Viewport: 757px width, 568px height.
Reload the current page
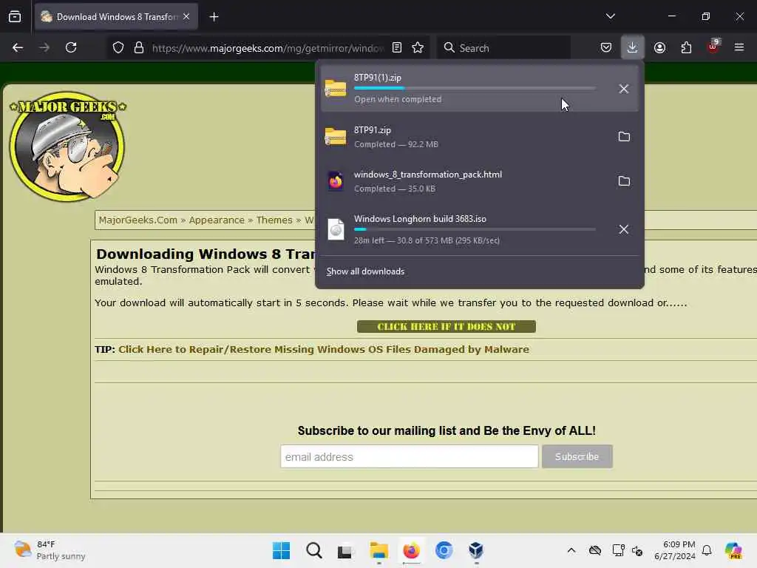71,47
